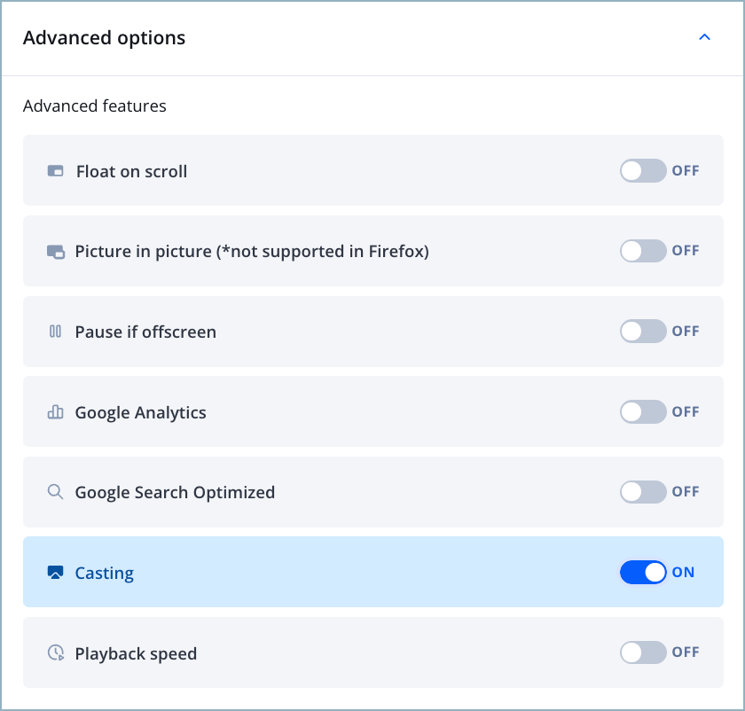Image resolution: width=745 pixels, height=711 pixels.
Task: Collapse Advanced options with the chevron
Action: coord(705,37)
